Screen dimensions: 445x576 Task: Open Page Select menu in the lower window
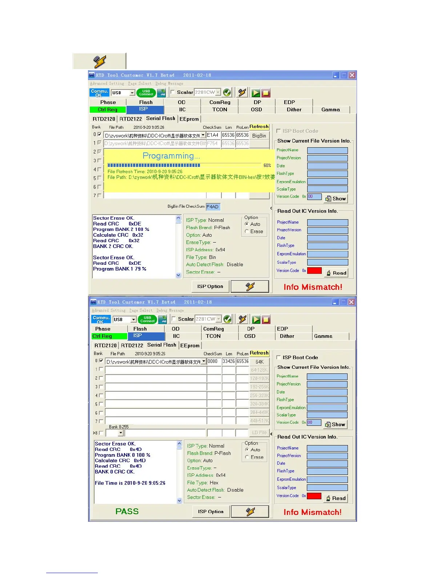[141, 311]
